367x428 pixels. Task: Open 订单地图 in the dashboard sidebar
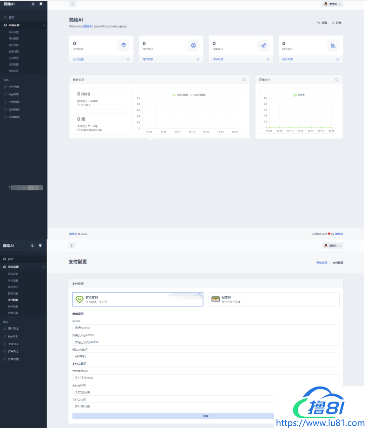click(14, 117)
